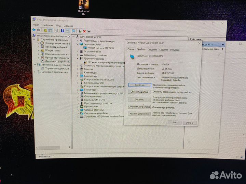Viewport: 246px width, 184px height.
Task: Click the scan for hardware changes monitor icon
Action: (x=73, y=31)
